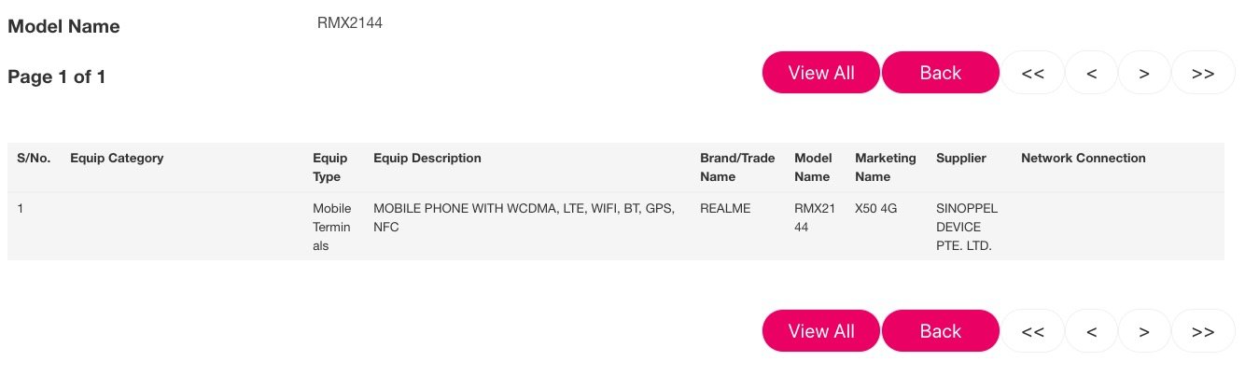The height and width of the screenshot is (375, 1245).
Task: Click the last-page >> arrow above the table
Action: (x=1203, y=73)
